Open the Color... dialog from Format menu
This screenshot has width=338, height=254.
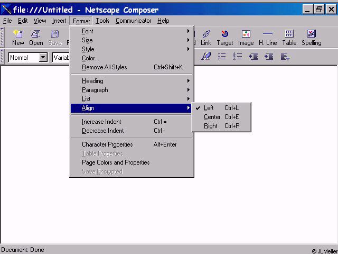(x=132, y=58)
